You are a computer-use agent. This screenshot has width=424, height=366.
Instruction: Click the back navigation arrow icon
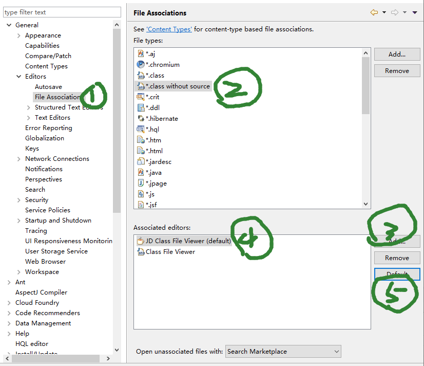(x=374, y=13)
